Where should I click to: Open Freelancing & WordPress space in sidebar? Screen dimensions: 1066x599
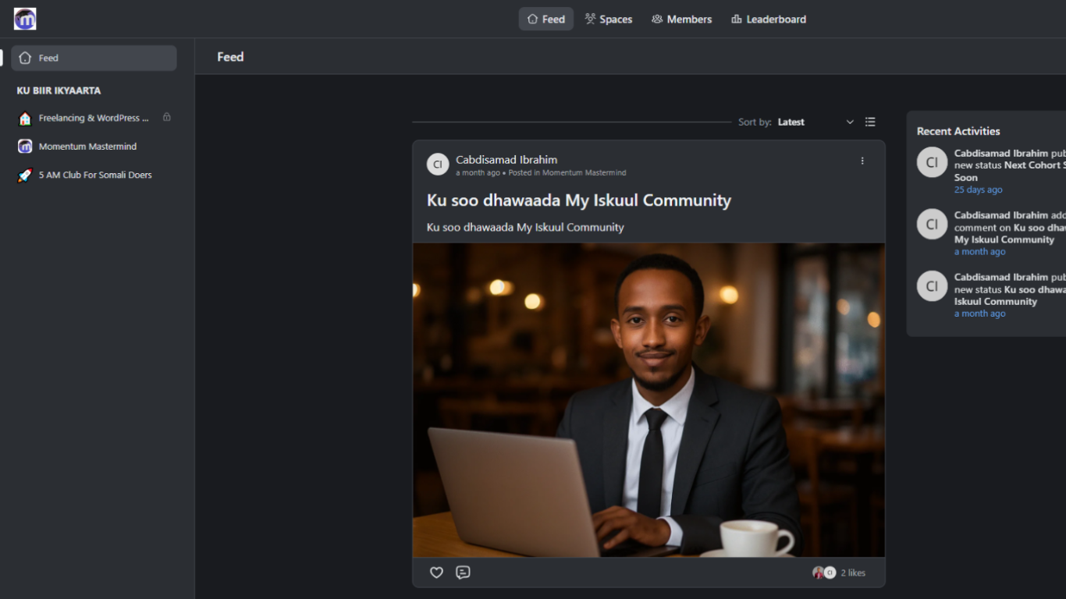point(93,119)
